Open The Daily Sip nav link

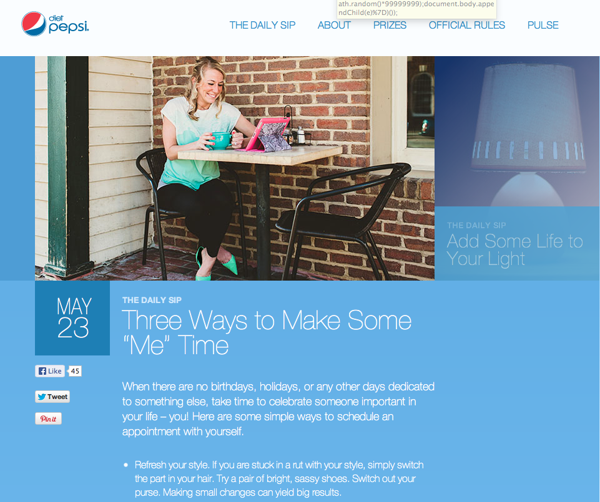click(262, 25)
